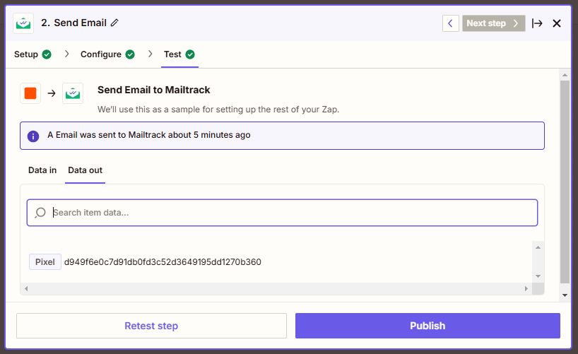Click the purple info icon in banner
The image size is (578, 354).
coord(33,136)
